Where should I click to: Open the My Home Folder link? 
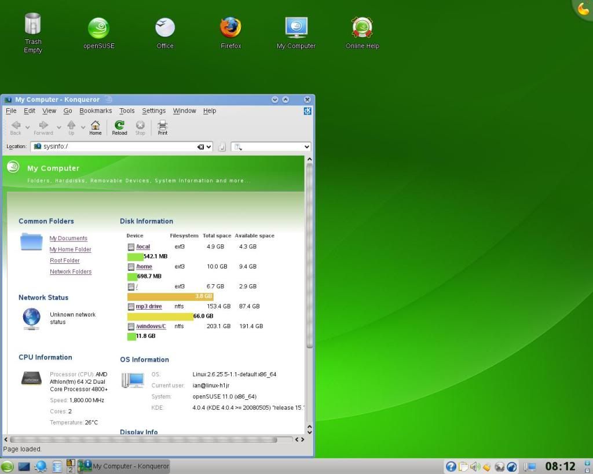click(70, 249)
